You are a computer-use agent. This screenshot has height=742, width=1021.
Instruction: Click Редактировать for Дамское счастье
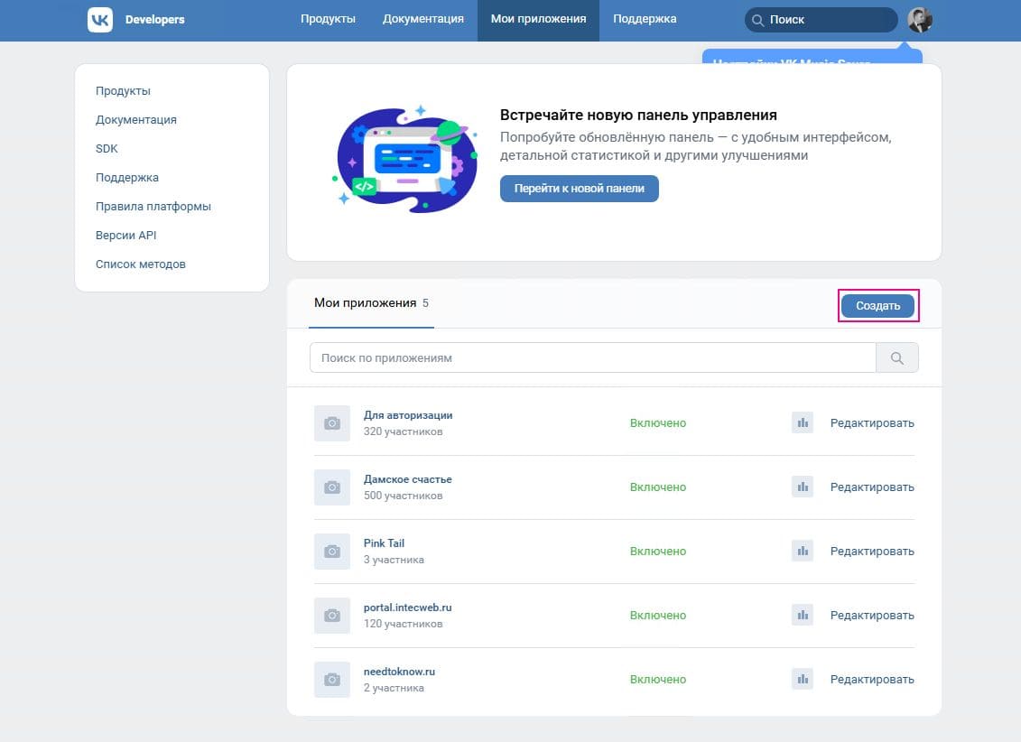[872, 487]
